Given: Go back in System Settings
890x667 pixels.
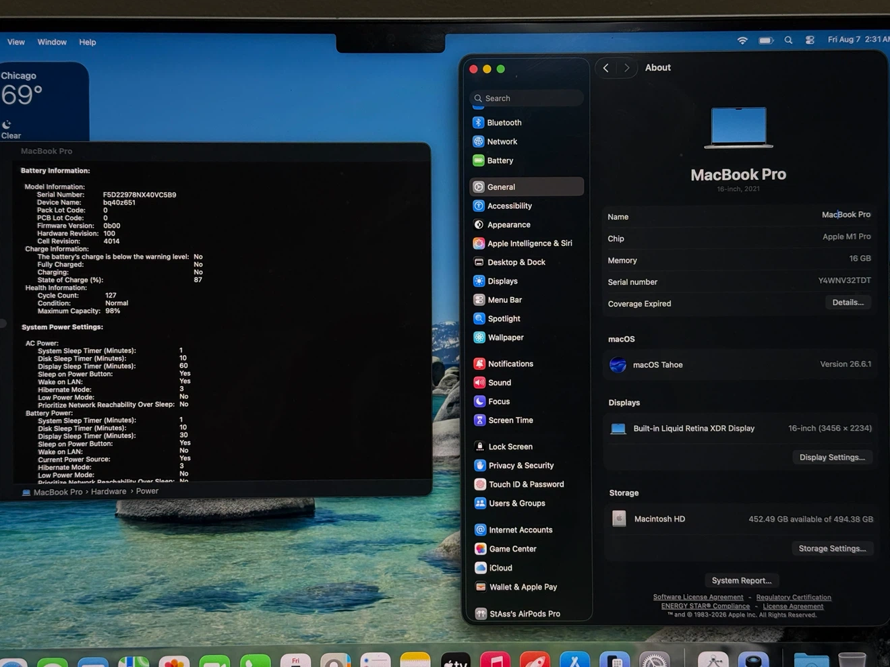Looking at the screenshot, I should pos(606,68).
